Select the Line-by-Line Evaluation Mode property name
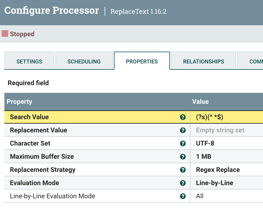Screen dimensions: 263x212 point(52,196)
